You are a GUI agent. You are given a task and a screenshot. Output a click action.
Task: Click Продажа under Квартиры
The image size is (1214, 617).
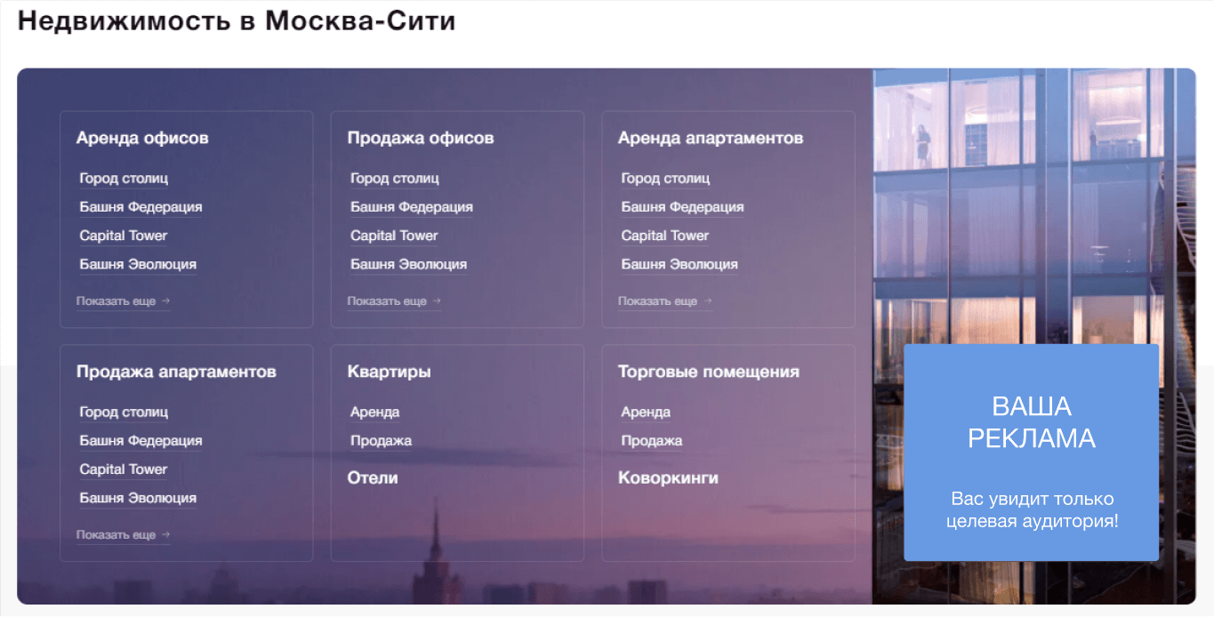pos(381,441)
